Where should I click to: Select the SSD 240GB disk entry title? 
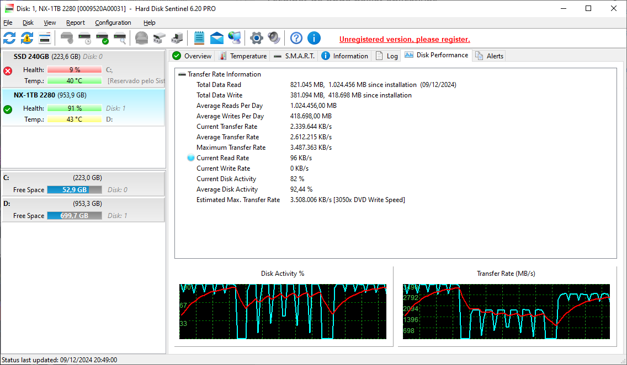(x=31, y=57)
